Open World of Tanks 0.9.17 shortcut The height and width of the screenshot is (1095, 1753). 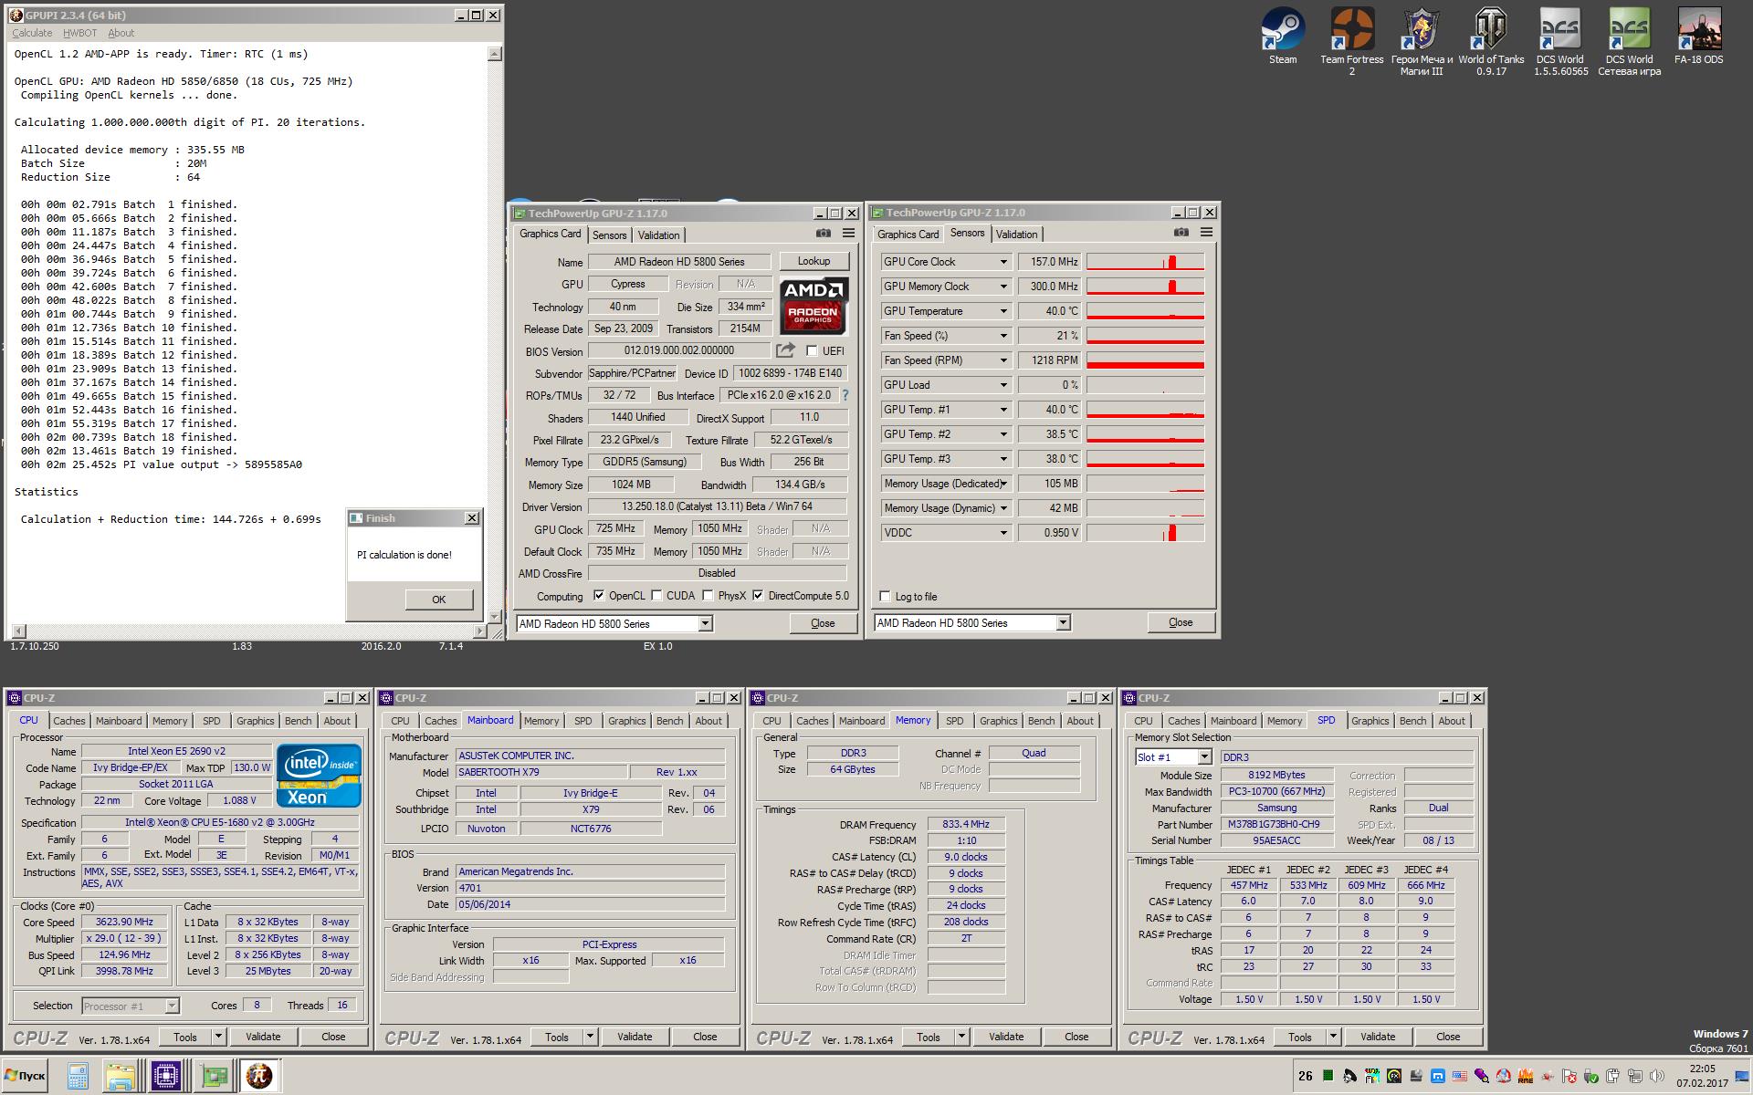(x=1491, y=42)
